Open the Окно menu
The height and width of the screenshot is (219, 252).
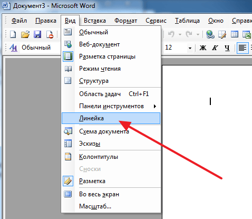tap(216, 21)
